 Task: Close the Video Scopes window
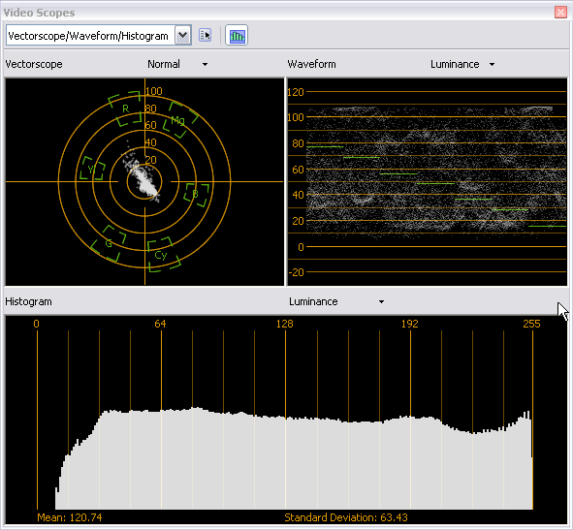[x=560, y=13]
